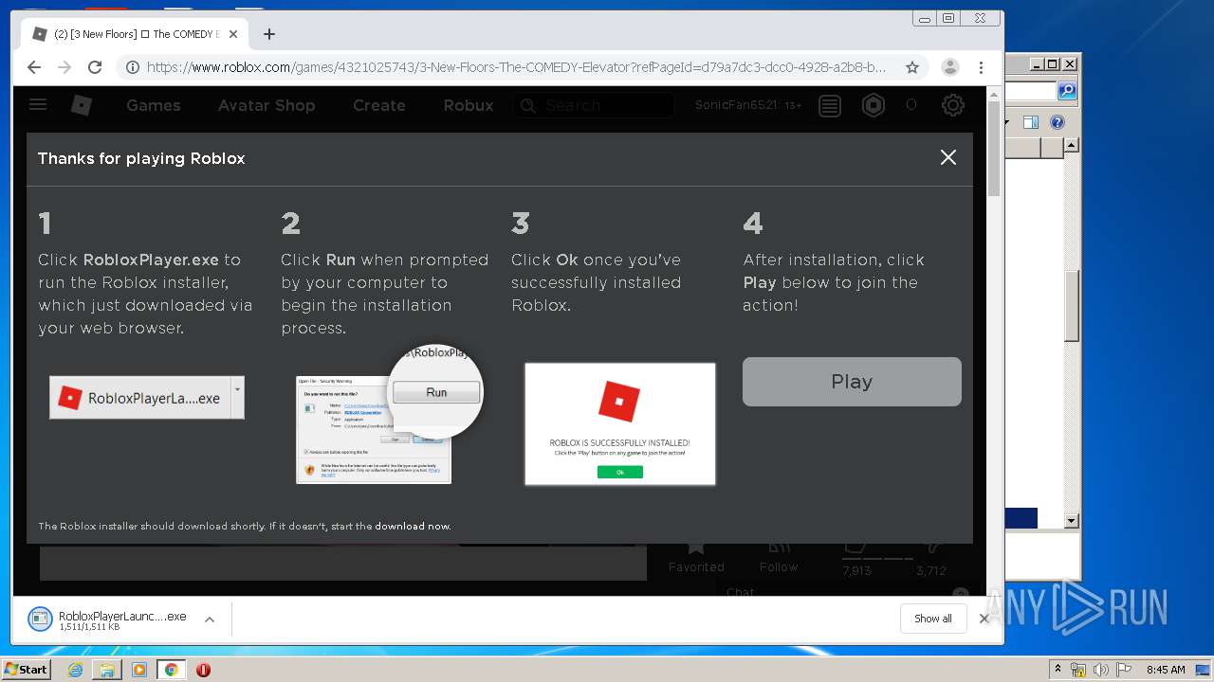Reload the Roblox page
The height and width of the screenshot is (682, 1214).
(95, 67)
